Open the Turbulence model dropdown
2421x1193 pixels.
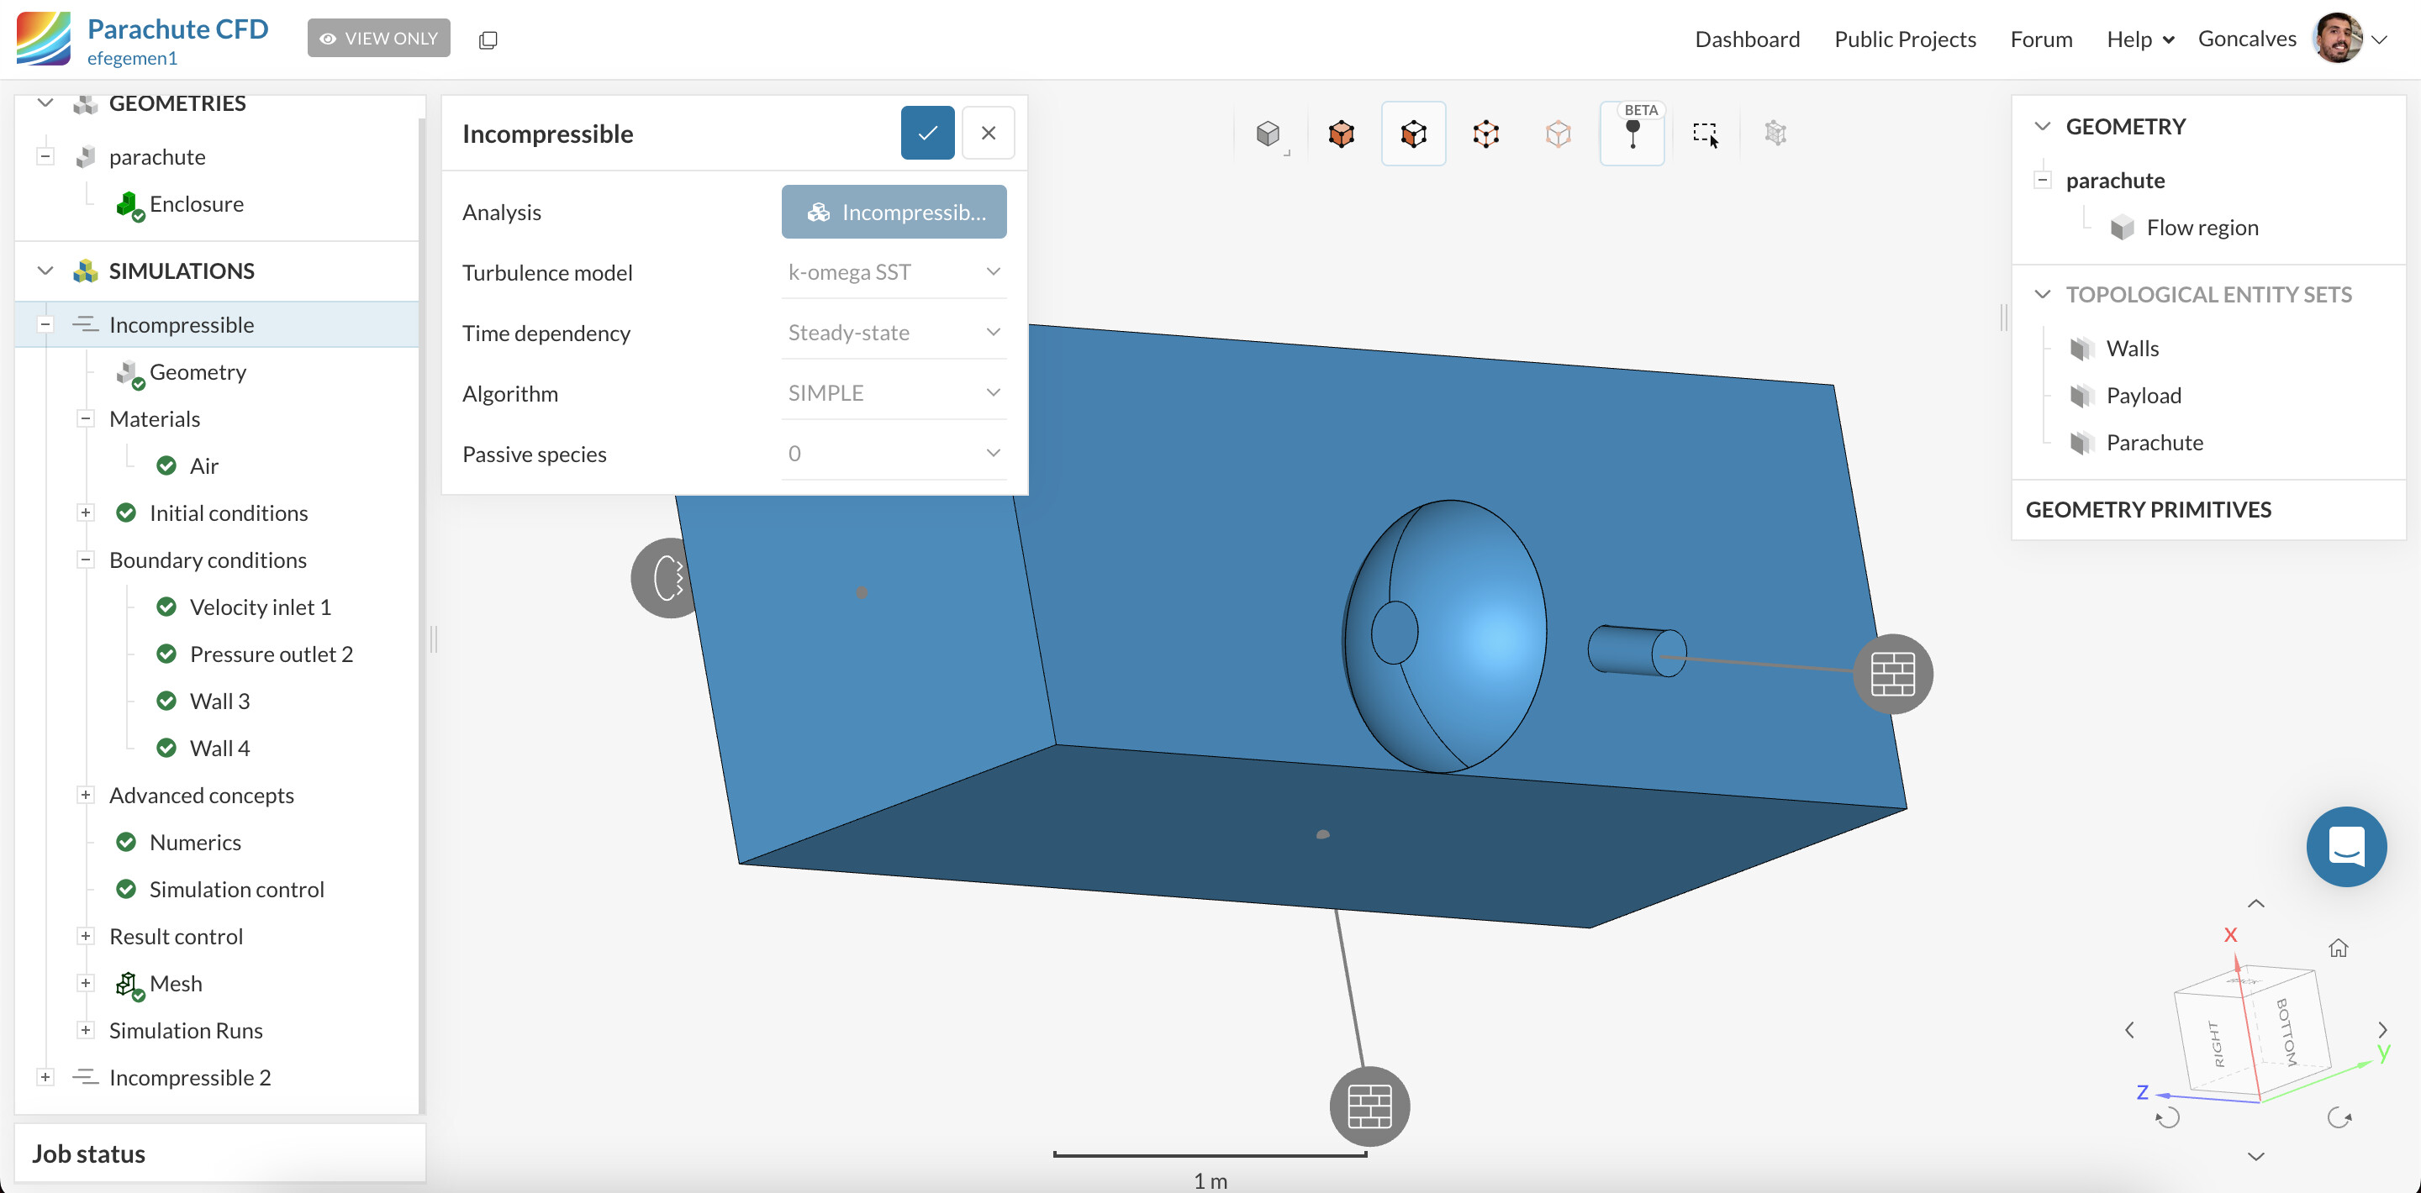click(x=893, y=272)
